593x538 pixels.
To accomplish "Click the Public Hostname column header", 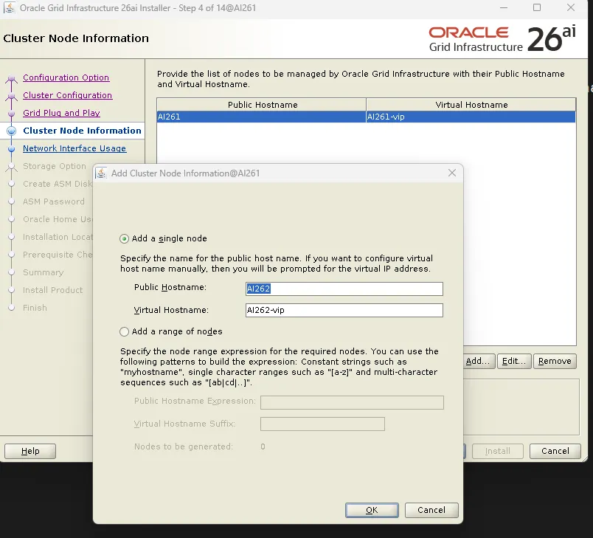I will coord(262,105).
